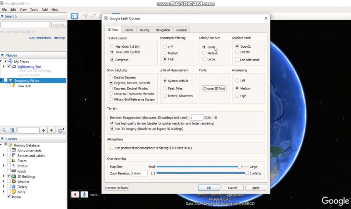Click the magnifier search icon in Places panel

pos(4,130)
